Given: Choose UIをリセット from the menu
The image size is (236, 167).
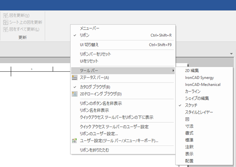Looking at the screenshot, I should (123, 61).
